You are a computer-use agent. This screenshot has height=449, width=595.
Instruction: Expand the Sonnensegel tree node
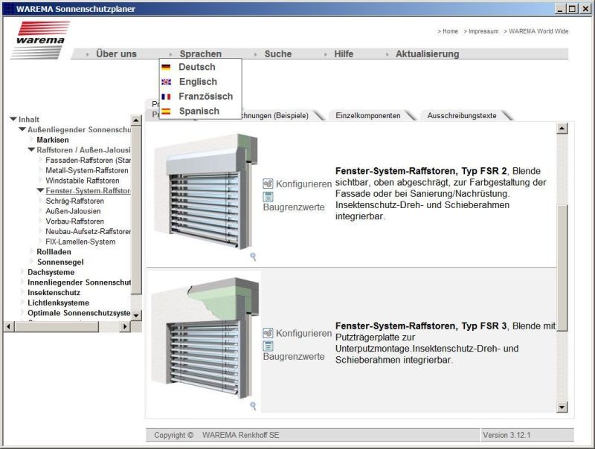32,262
